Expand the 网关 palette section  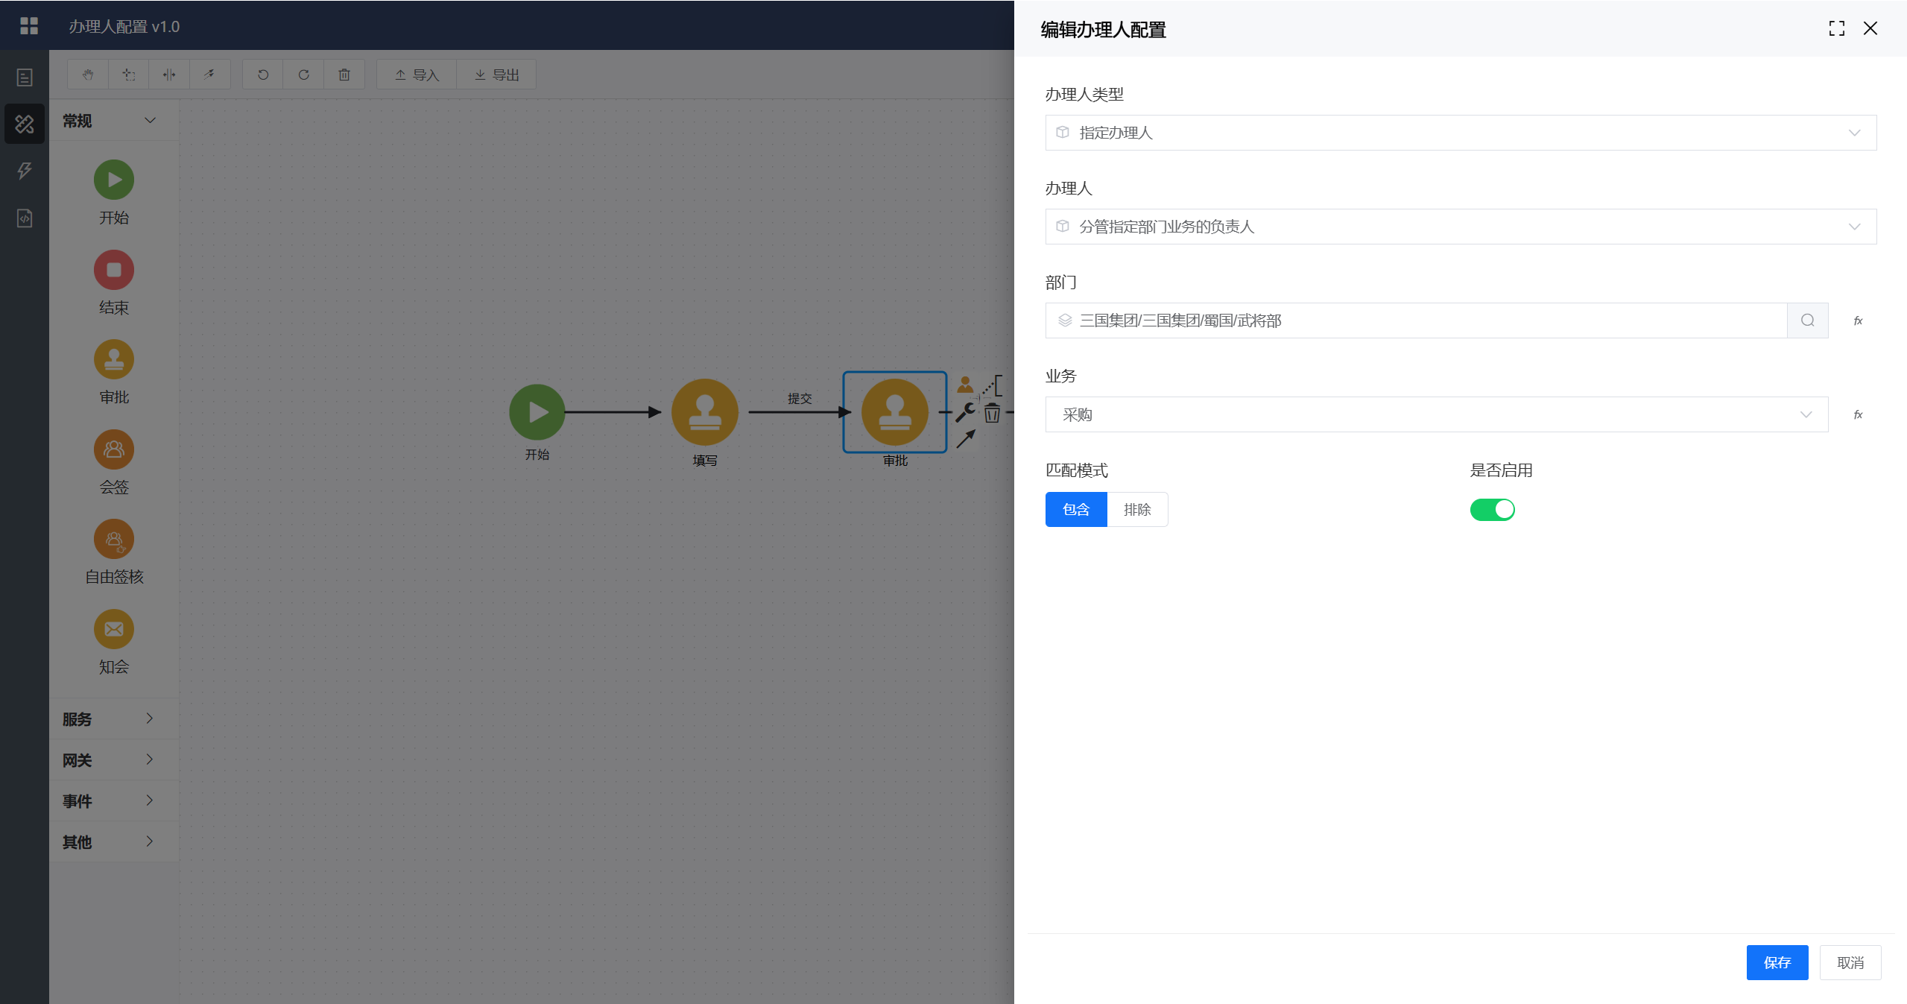109,760
